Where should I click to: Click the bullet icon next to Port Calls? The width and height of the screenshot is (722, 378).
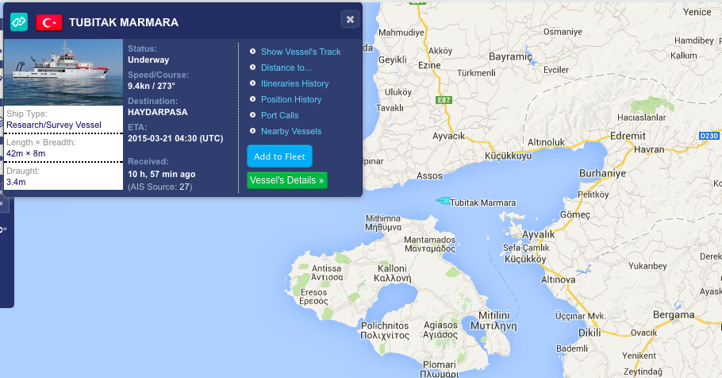(x=252, y=115)
